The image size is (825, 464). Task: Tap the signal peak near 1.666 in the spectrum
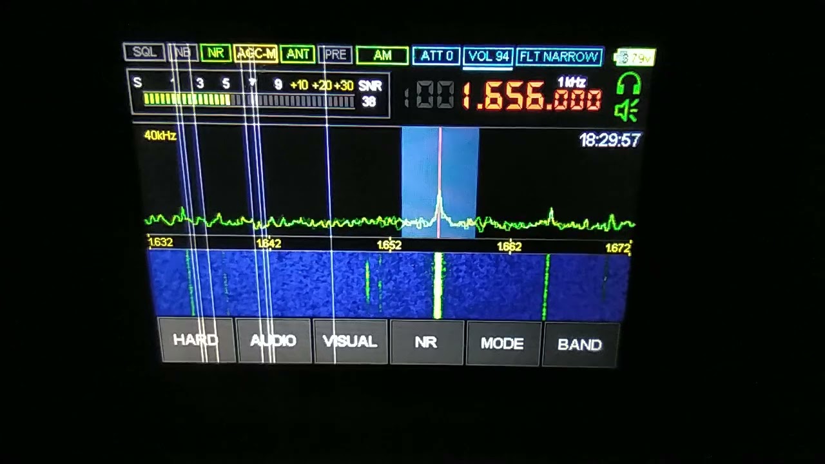point(551,217)
